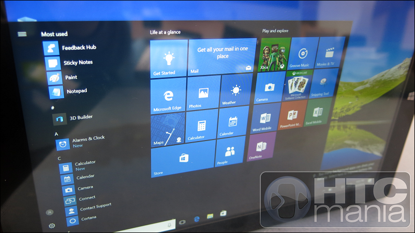Image resolution: width=415 pixels, height=233 pixels.
Task: Open Calculator in the app list
Action: click(78, 166)
